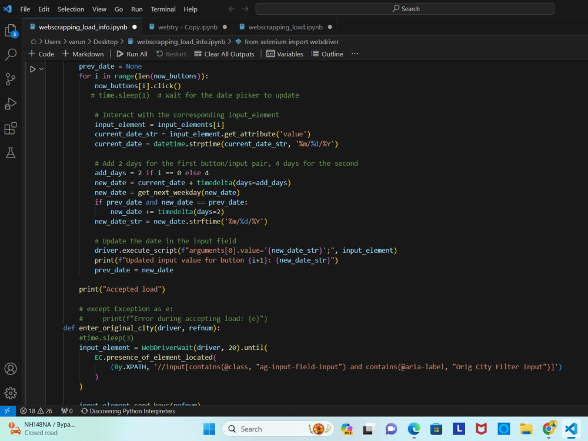The width and height of the screenshot is (588, 441).
Task: Switch to webtry - Copy.ipynb tab
Action: click(188, 27)
